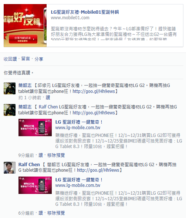Open 簡韶志's avatar on second comment
Viewport: 186px width, 218px height.
10,110
